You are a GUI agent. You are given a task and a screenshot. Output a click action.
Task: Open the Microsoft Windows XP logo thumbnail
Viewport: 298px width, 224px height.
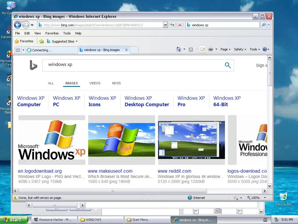coord(52,140)
